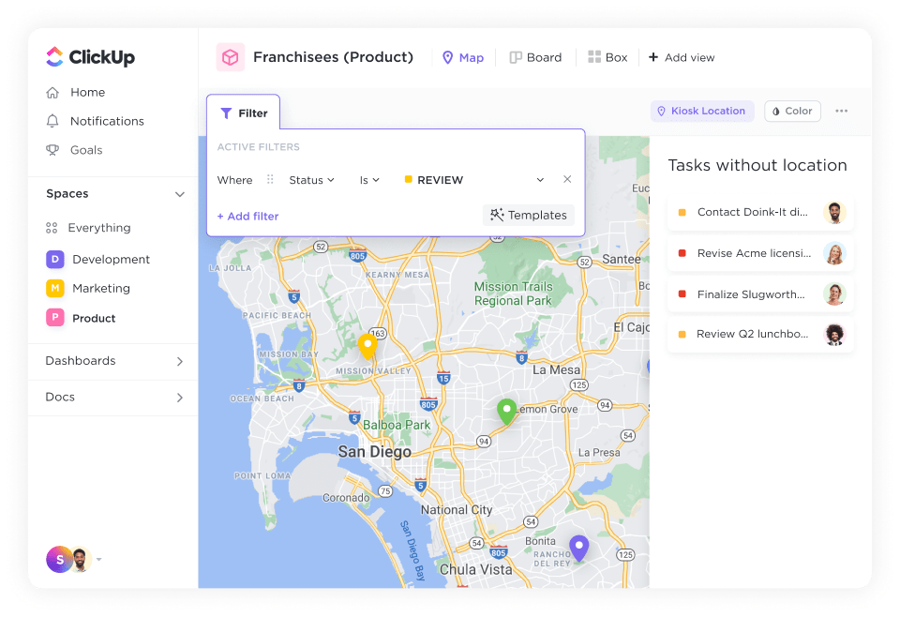Click the San Diego label on the map
This screenshot has width=900, height=617.
click(374, 452)
